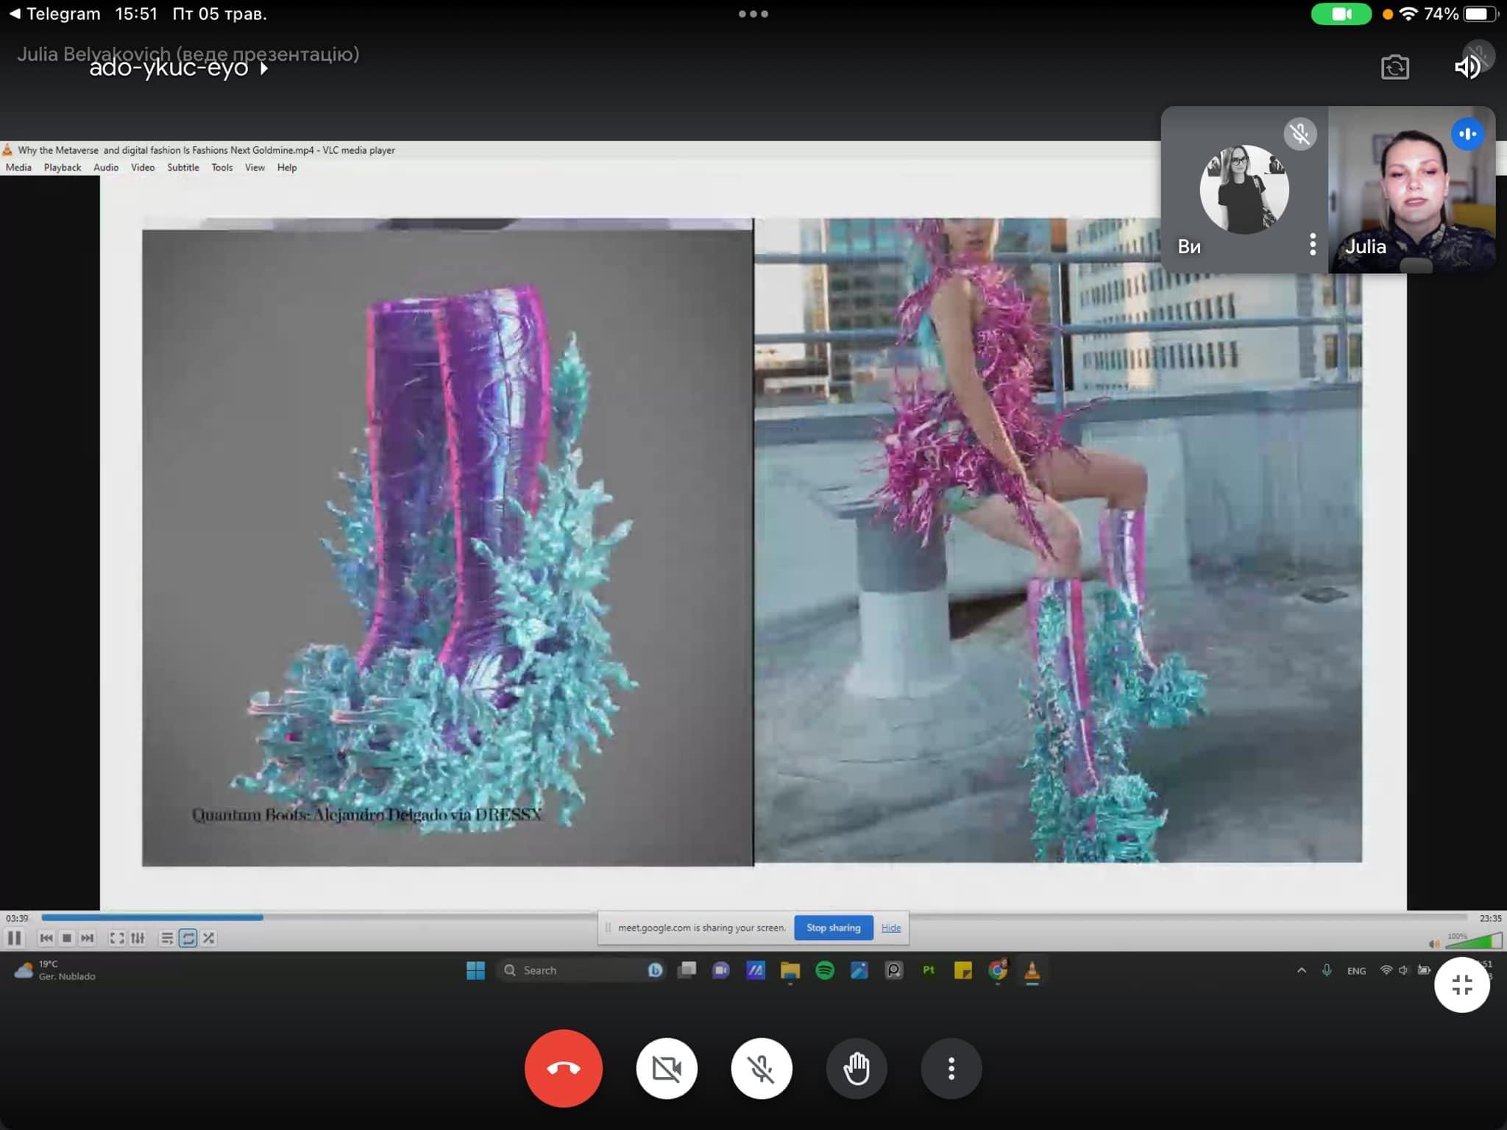Open the Windows Start menu
Image resolution: width=1507 pixels, height=1130 pixels.
tap(476, 970)
